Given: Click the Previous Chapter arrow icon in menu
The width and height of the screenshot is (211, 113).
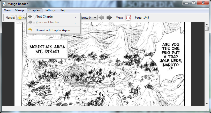Looking at the screenshot, I should 30,22.
